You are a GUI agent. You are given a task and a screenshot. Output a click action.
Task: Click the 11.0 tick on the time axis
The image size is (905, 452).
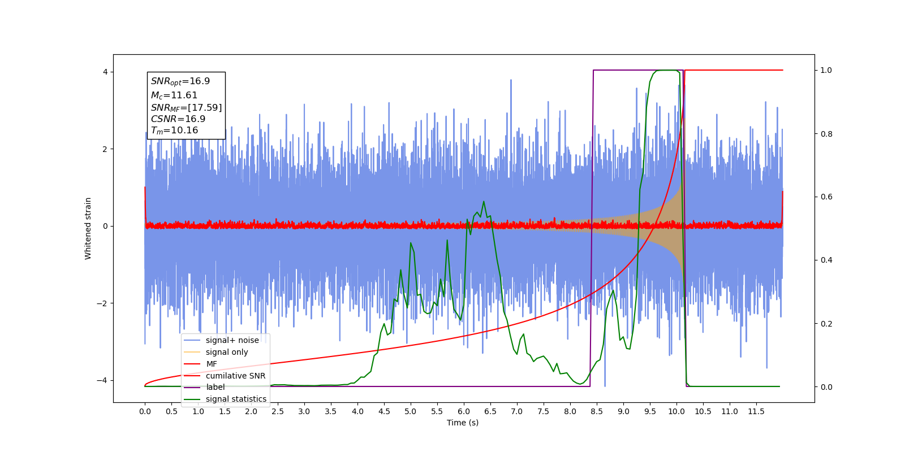click(x=730, y=411)
